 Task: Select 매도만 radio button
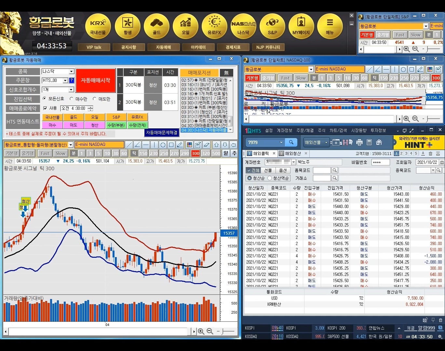[95, 99]
